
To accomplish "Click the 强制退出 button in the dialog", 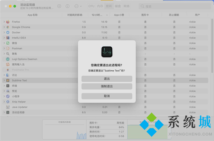I will click(107, 86).
